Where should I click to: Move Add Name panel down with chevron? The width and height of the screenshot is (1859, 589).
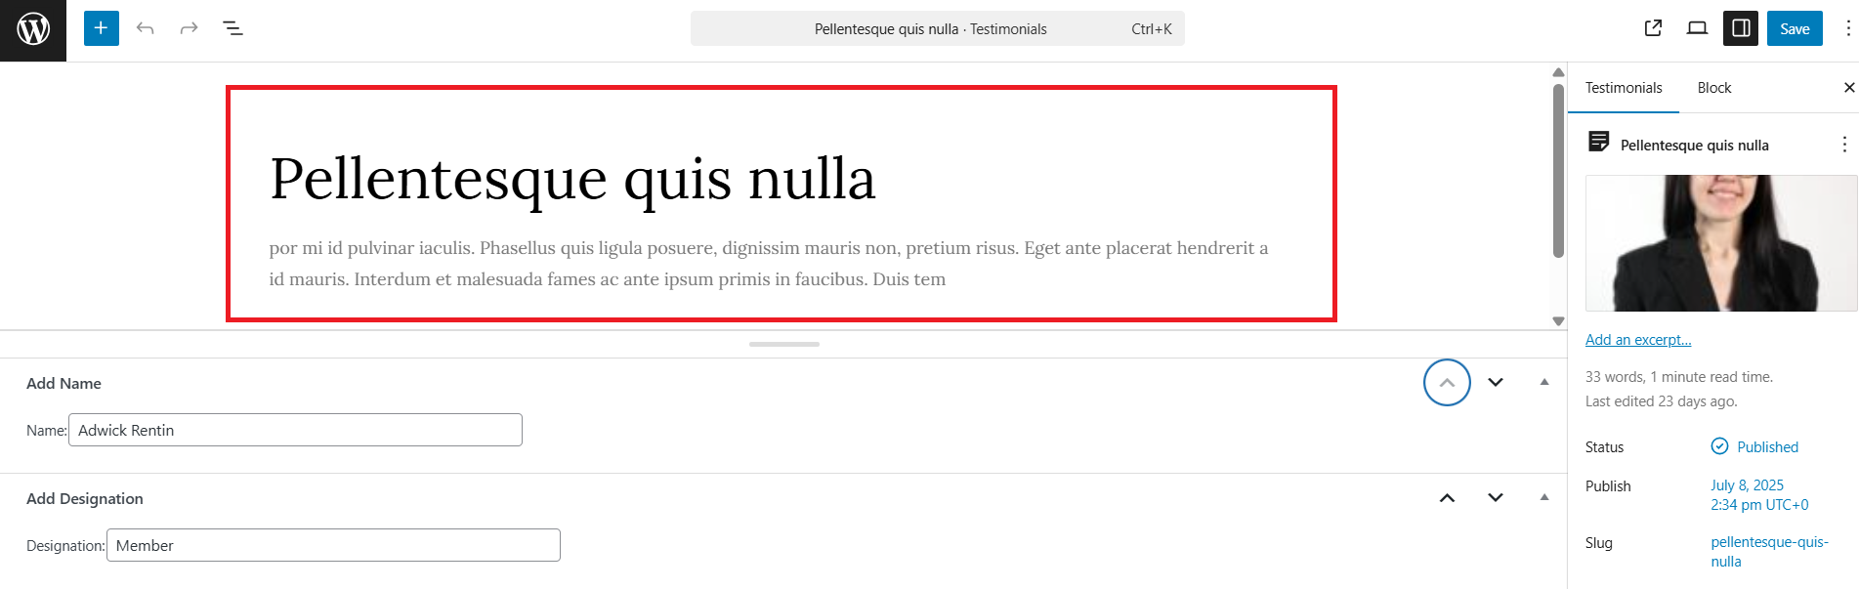[x=1495, y=382]
